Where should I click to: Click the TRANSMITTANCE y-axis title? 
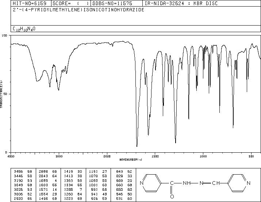[x=2, y=94]
